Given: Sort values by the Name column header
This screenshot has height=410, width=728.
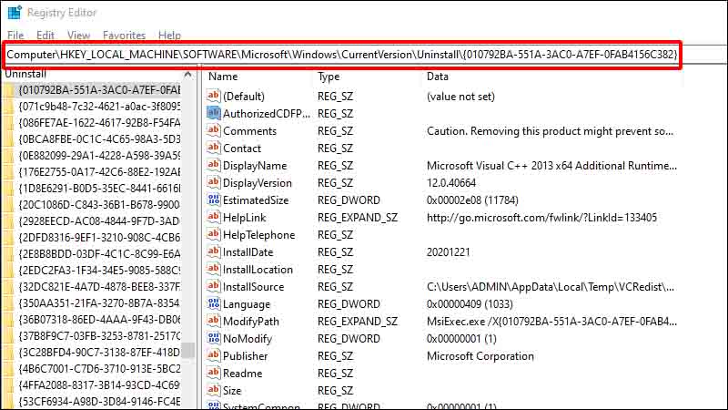Looking at the screenshot, I should coord(223,77).
